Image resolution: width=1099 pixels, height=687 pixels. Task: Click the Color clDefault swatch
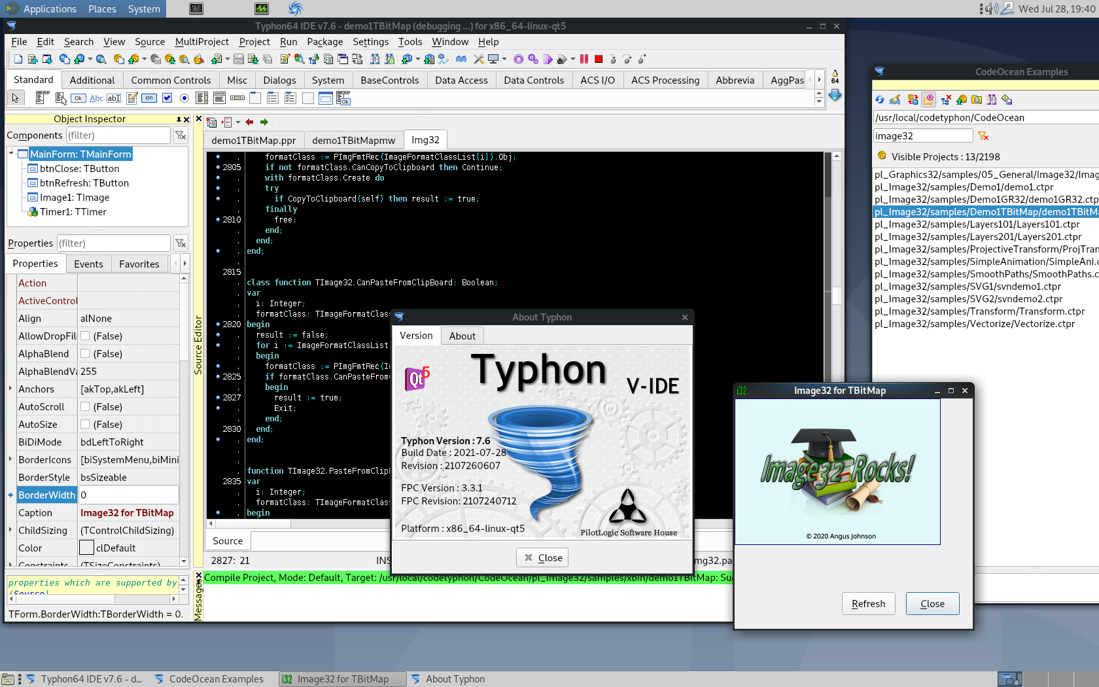coord(86,548)
